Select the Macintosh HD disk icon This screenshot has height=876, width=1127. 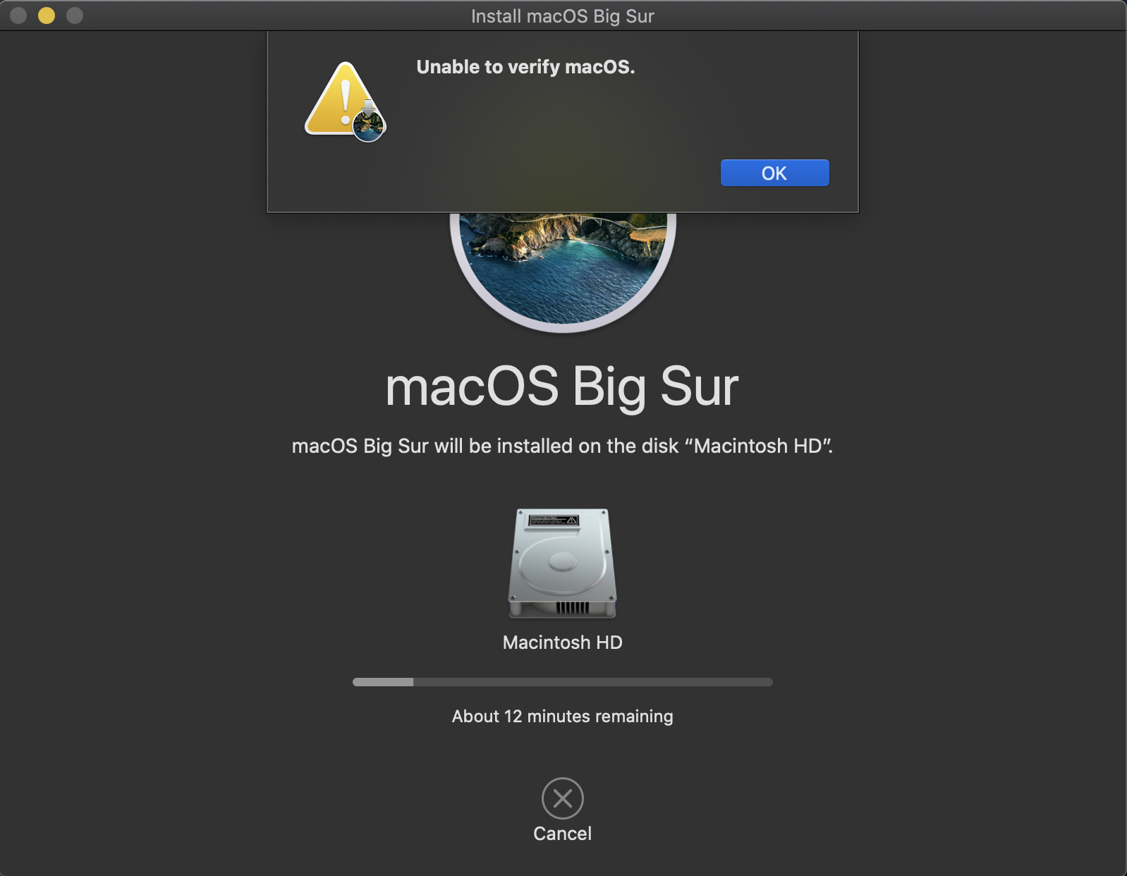(563, 564)
